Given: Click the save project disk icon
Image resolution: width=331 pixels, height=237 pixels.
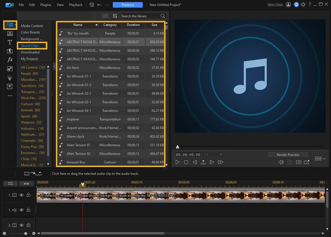Looking at the screenshot, I should coord(91,5).
